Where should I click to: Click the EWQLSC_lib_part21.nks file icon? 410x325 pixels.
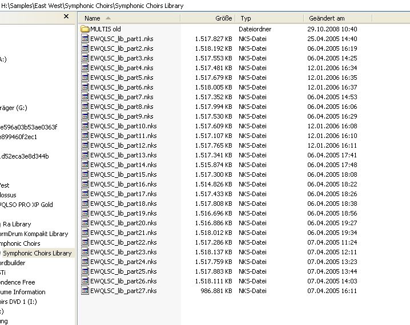[85, 233]
